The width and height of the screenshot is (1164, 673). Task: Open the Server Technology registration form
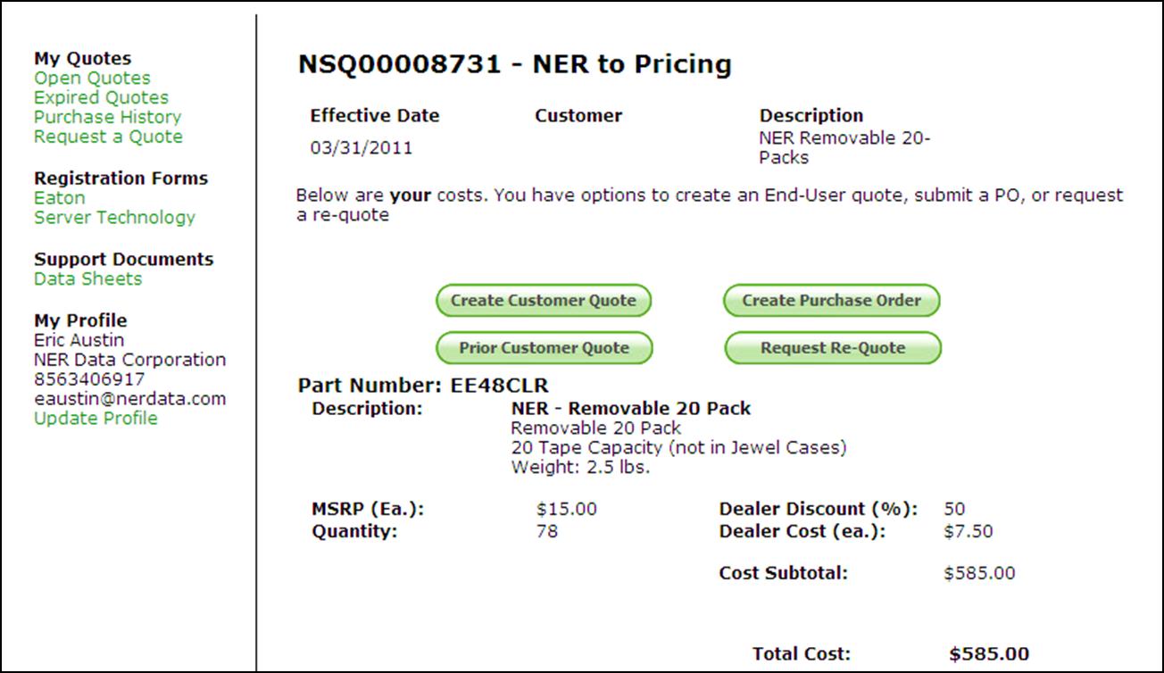[114, 218]
